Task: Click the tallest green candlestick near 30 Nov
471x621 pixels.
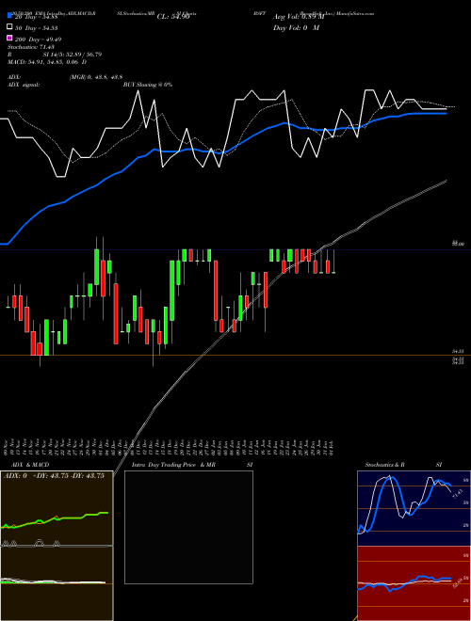Action: pos(96,266)
